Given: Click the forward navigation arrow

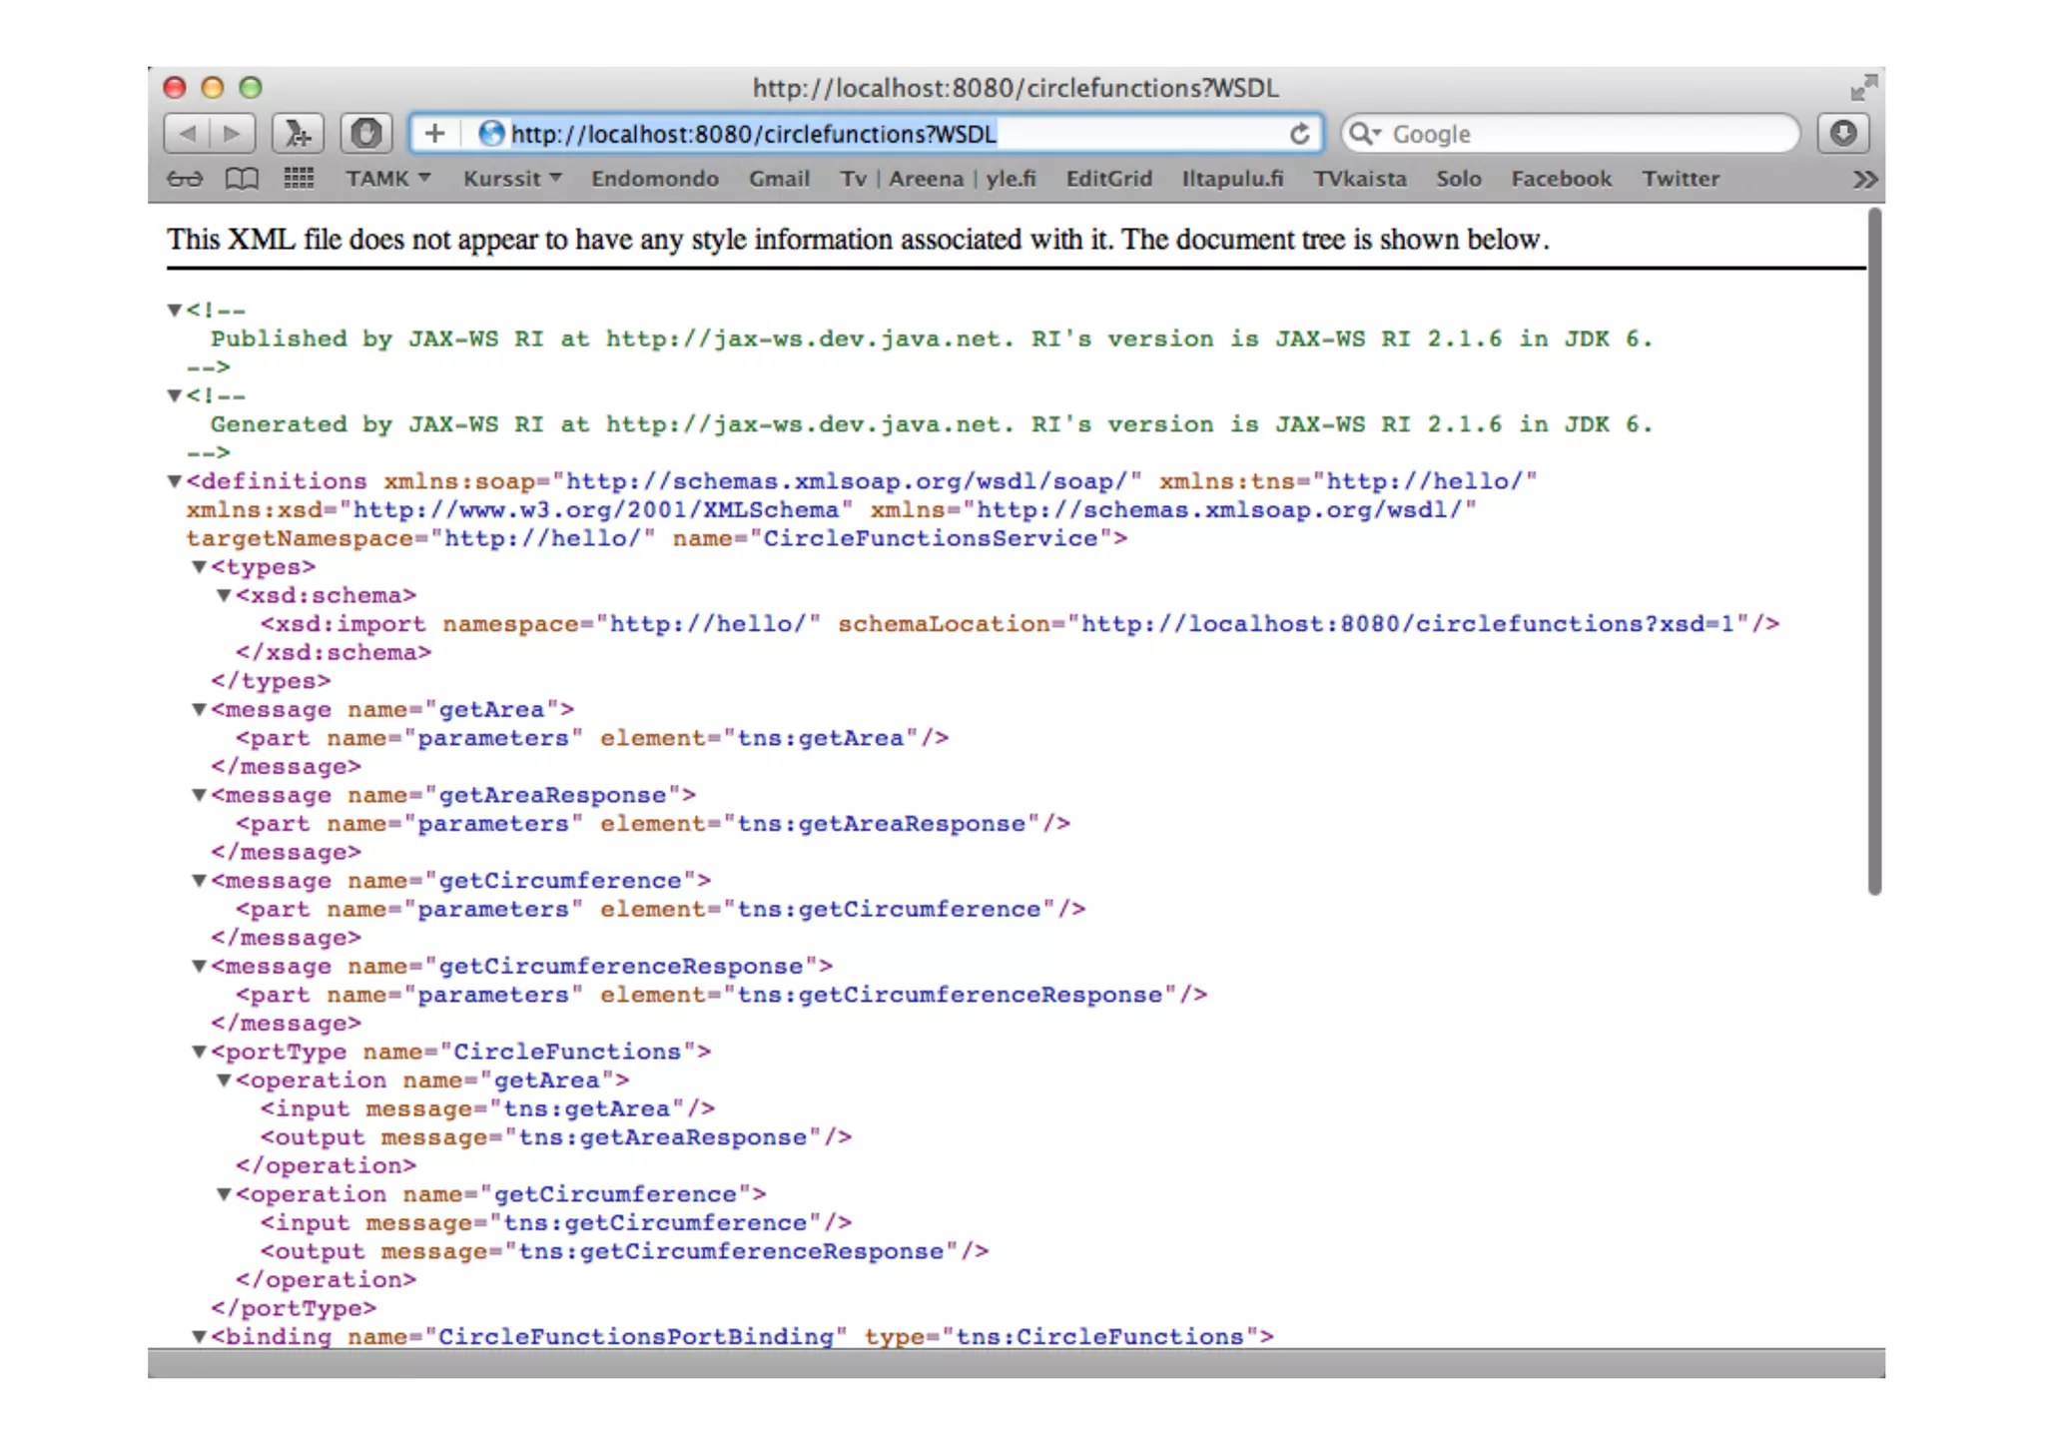Looking at the screenshot, I should point(232,133).
